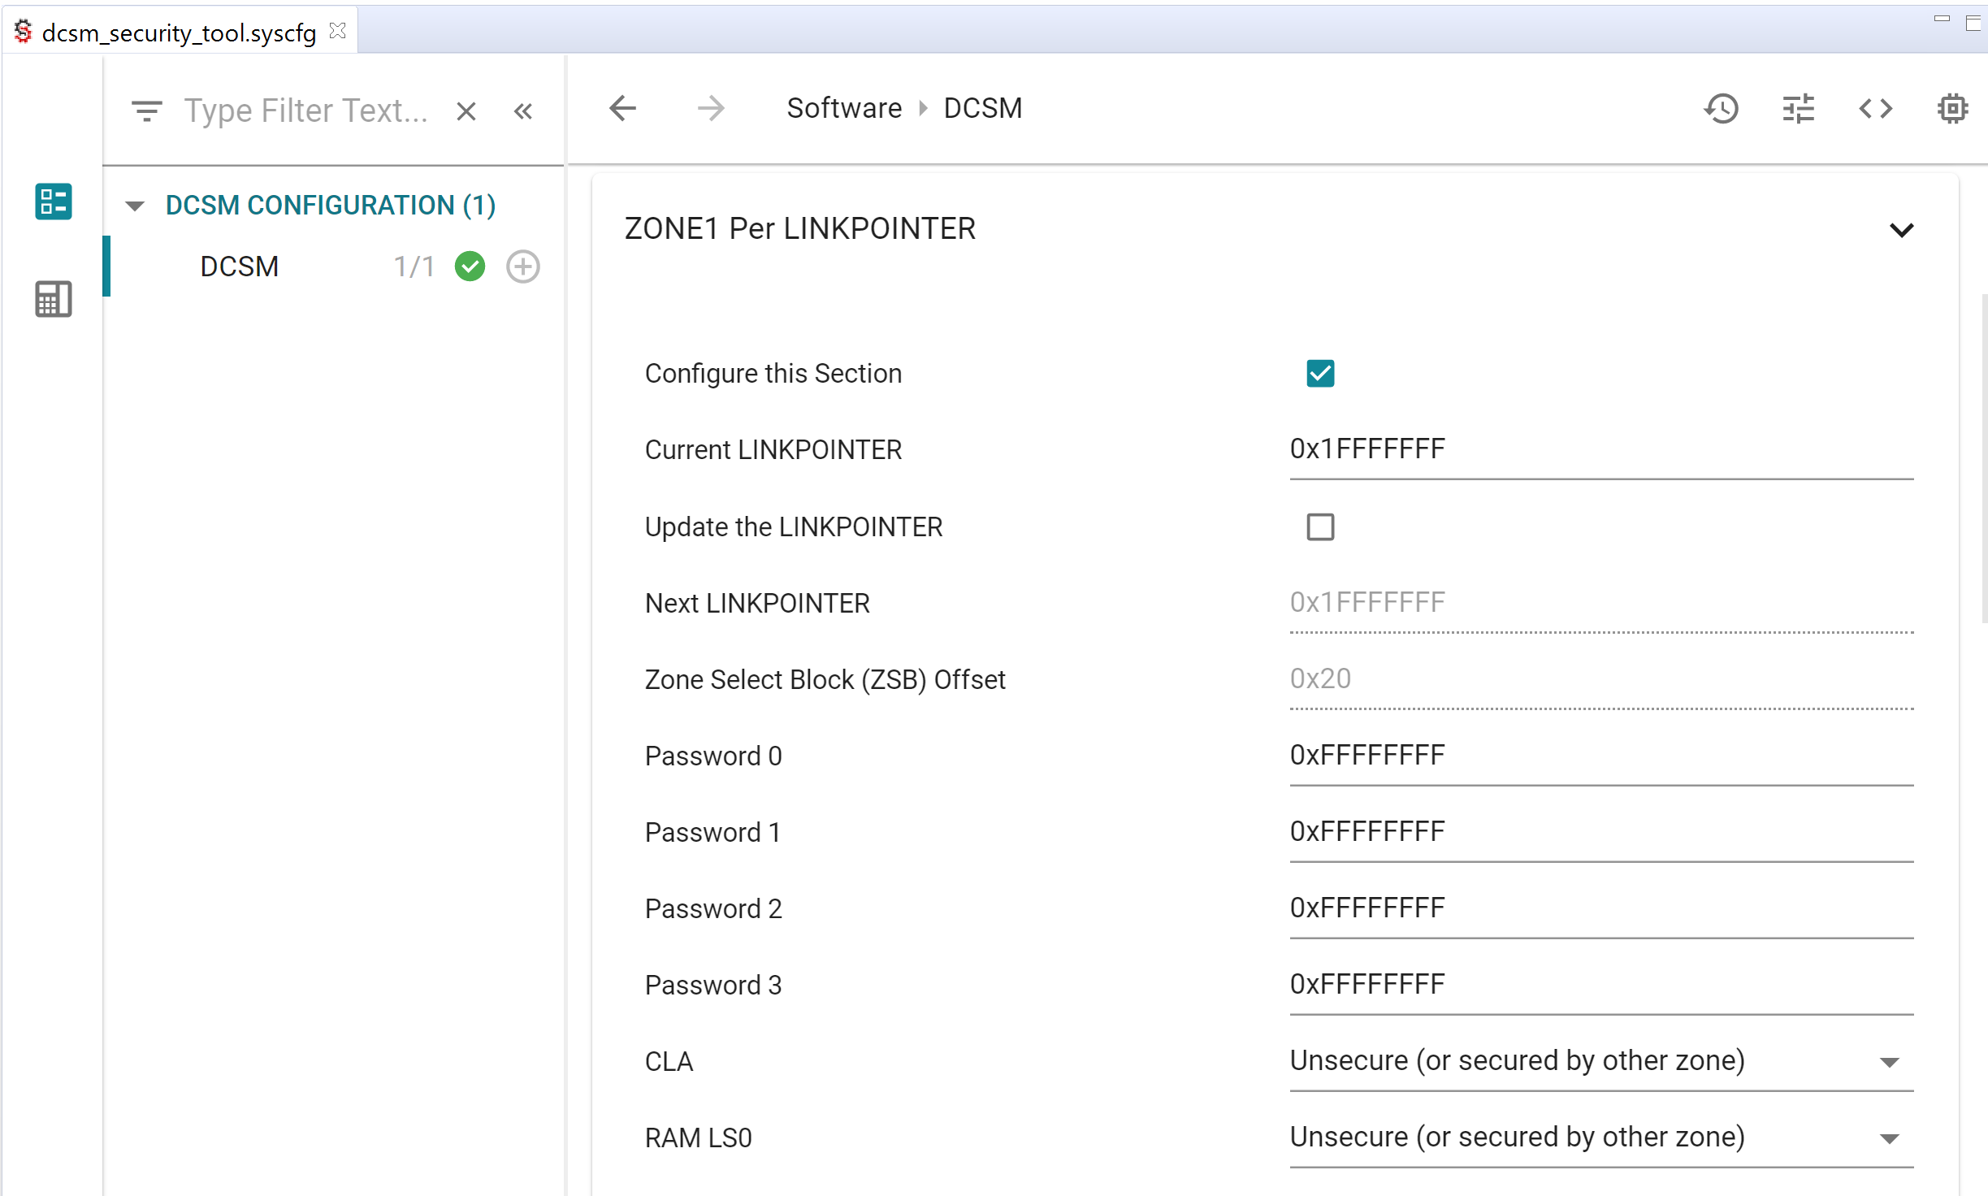Click the Password 0 input field
1988x1196 pixels.
click(1601, 756)
